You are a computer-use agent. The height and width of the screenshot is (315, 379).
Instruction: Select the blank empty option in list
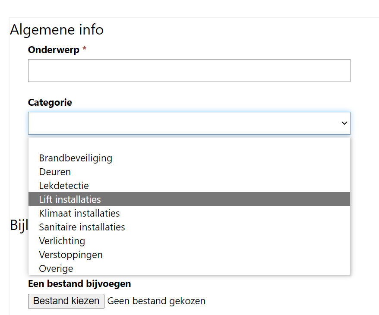coord(189,145)
